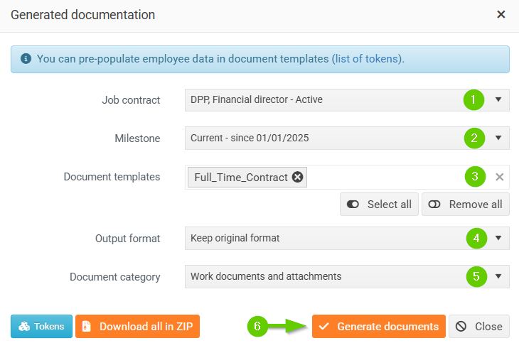
Task: Expand the Job contract dropdown
Action: 498,99
